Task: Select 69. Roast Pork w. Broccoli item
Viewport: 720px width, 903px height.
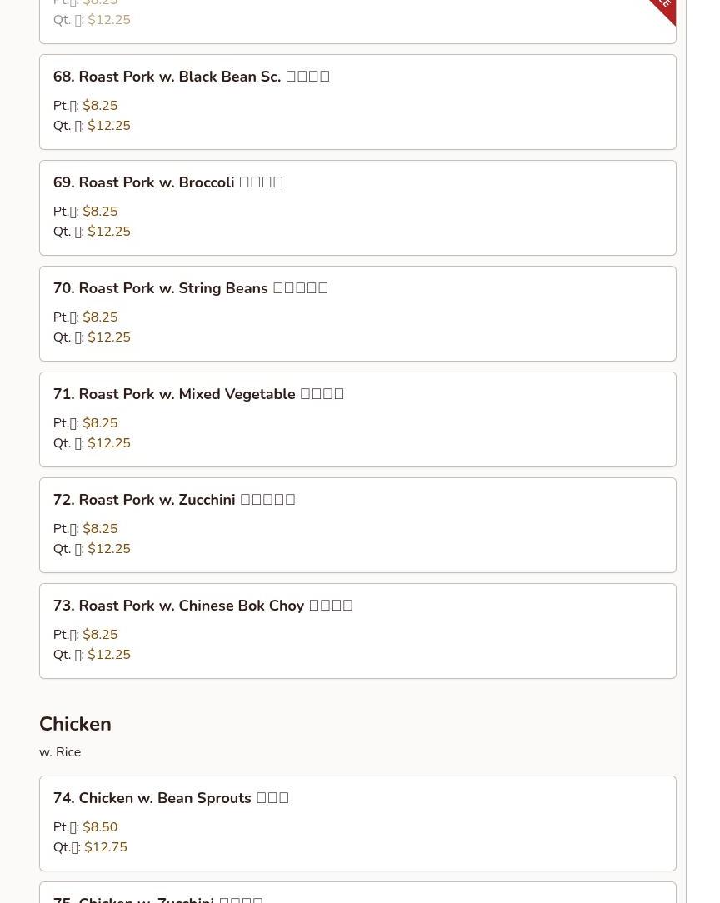Action: pos(168,182)
